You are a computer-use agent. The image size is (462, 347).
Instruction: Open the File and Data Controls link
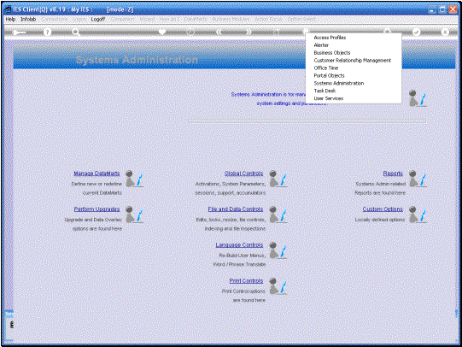click(236, 209)
